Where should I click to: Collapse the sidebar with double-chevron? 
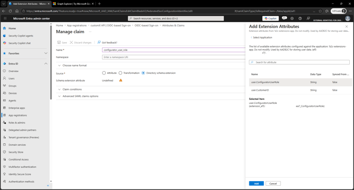(48, 185)
